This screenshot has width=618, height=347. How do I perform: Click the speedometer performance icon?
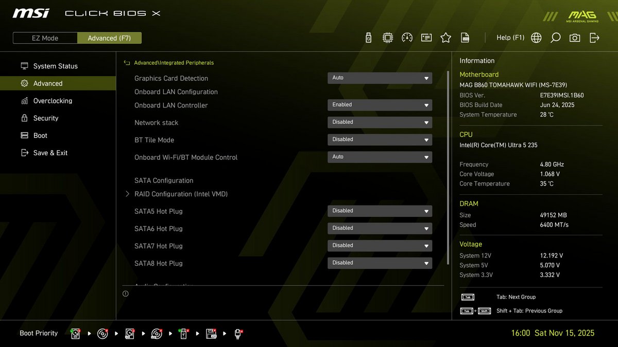point(407,37)
